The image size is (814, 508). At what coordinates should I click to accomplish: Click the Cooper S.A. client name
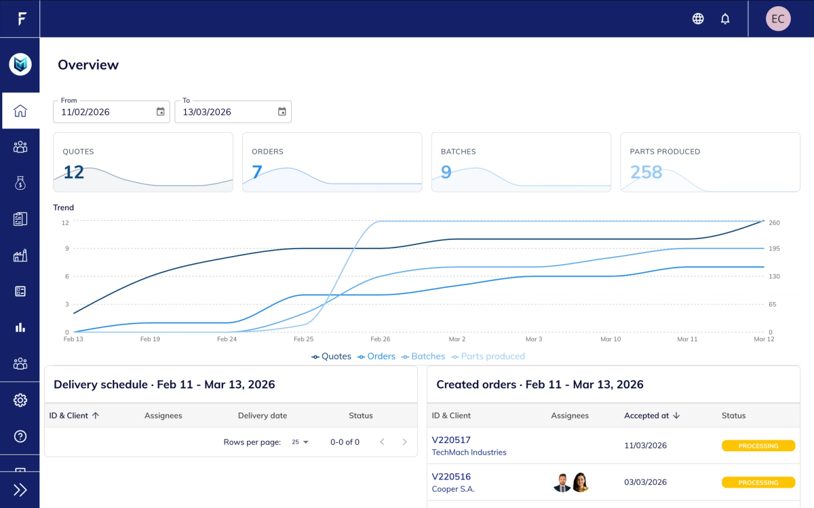453,489
